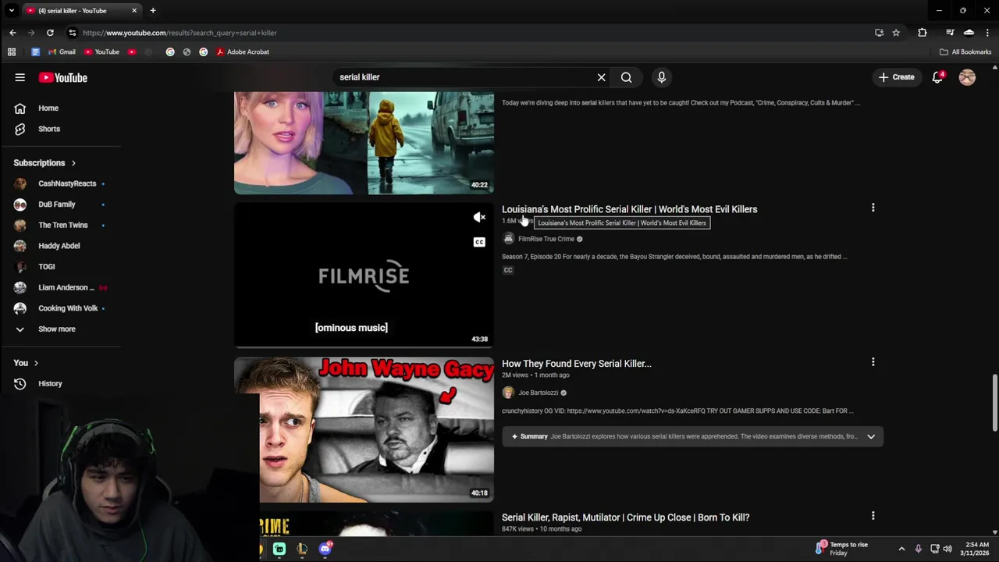Clear the search query with the X icon

pyautogui.click(x=601, y=77)
